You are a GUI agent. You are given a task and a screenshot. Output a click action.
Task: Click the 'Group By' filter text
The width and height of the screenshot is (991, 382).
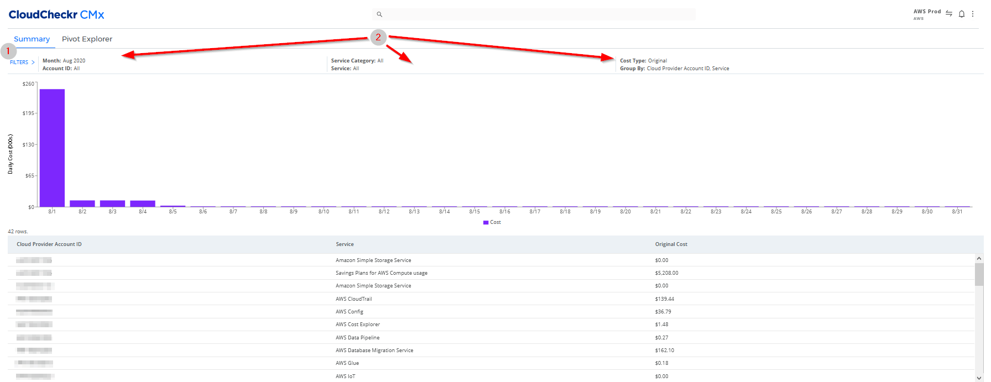pyautogui.click(x=675, y=69)
